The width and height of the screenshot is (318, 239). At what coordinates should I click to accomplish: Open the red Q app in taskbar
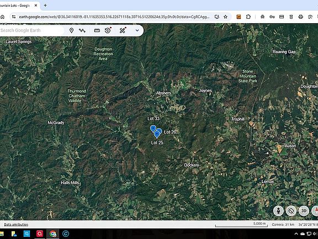click(x=40, y=234)
